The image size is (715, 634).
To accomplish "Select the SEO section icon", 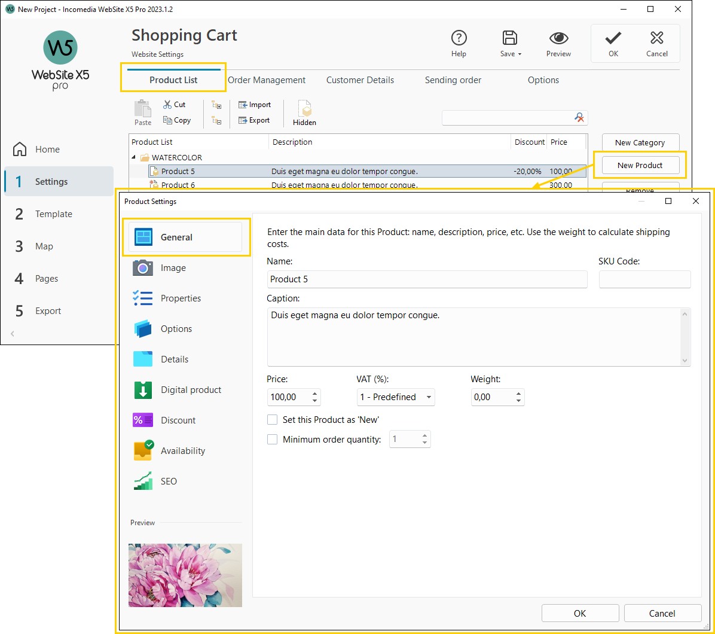I will coord(142,481).
